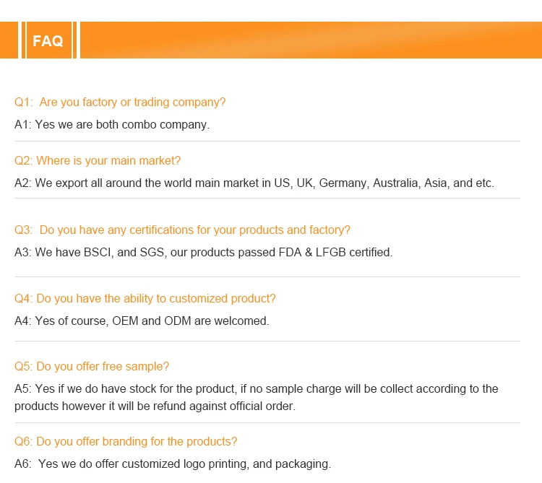Select answer A5 about sample charge refund
This screenshot has height=483, width=542.
(x=257, y=397)
